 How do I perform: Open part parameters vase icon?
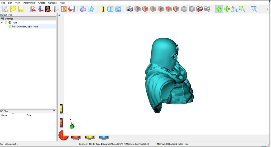coord(40,9)
